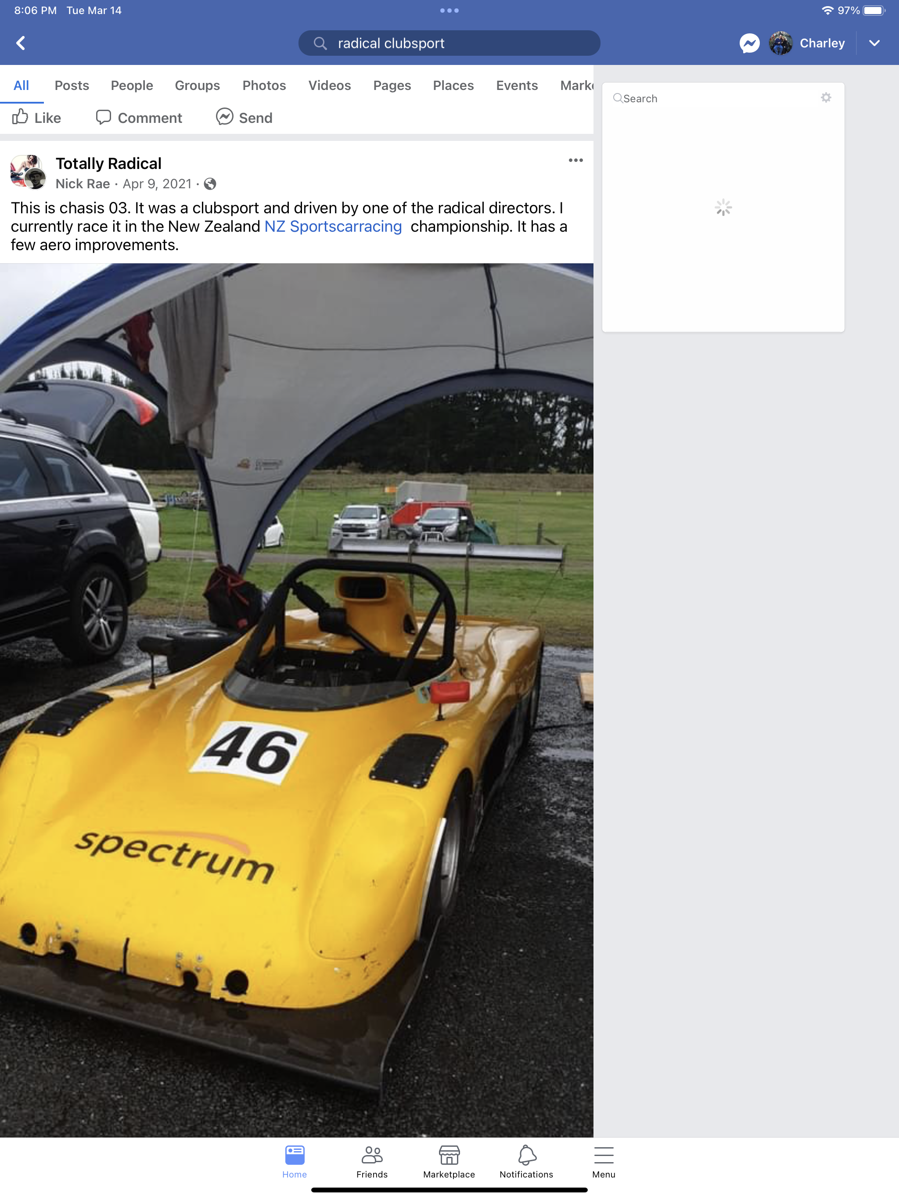This screenshot has height=1199, width=899.
Task: Tap the three-dot multitasking control
Action: point(449,10)
